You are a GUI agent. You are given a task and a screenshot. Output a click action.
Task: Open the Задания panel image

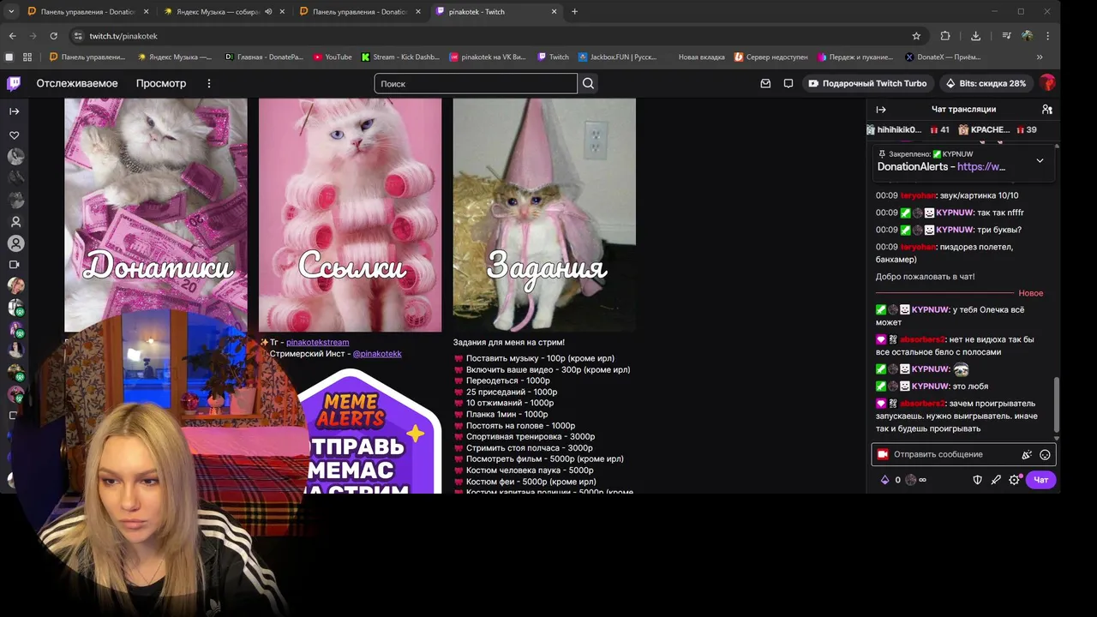click(x=544, y=214)
